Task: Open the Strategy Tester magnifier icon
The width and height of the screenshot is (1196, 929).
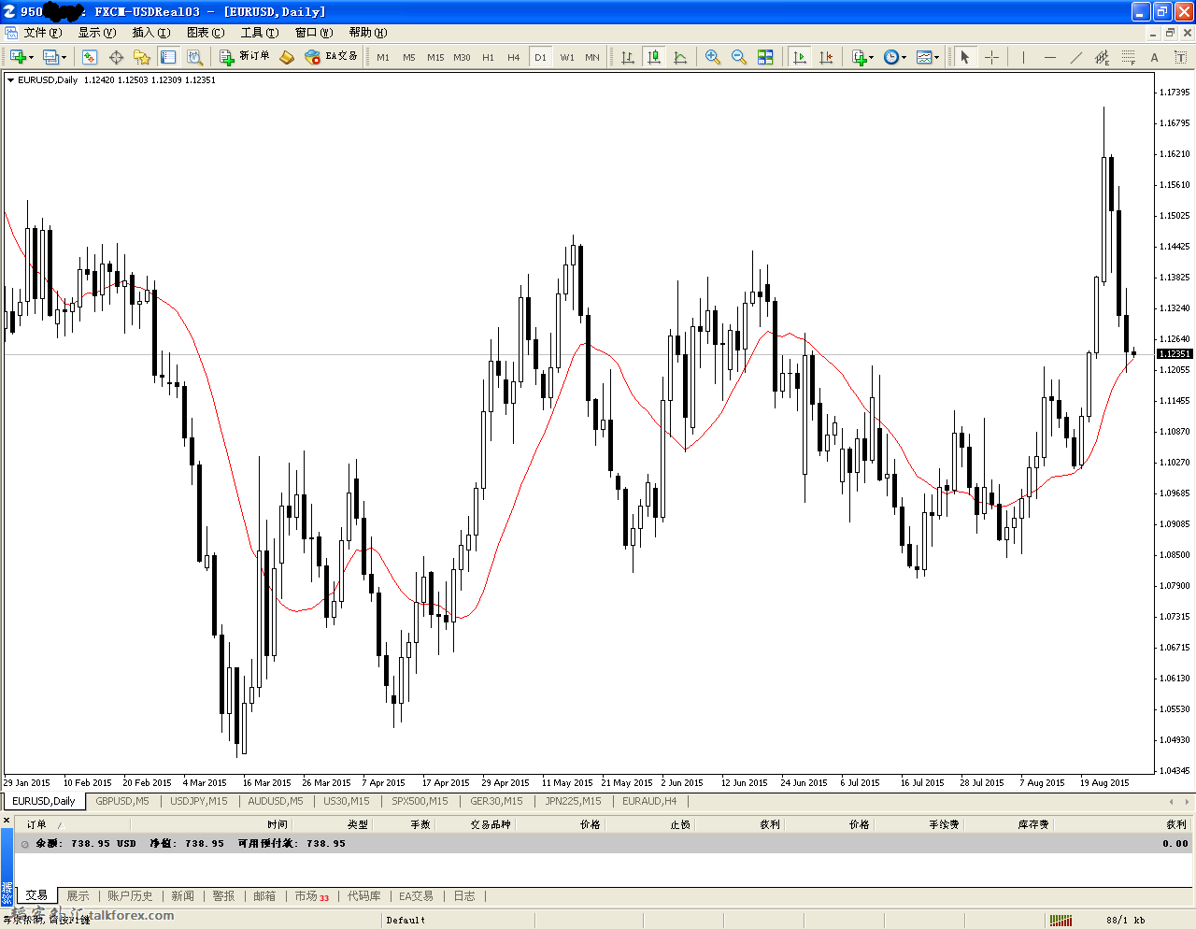Action: (194, 57)
